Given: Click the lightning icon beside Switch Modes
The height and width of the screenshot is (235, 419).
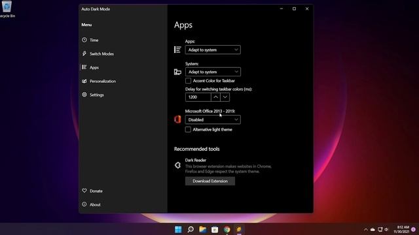Looking at the screenshot, I should 84,54.
